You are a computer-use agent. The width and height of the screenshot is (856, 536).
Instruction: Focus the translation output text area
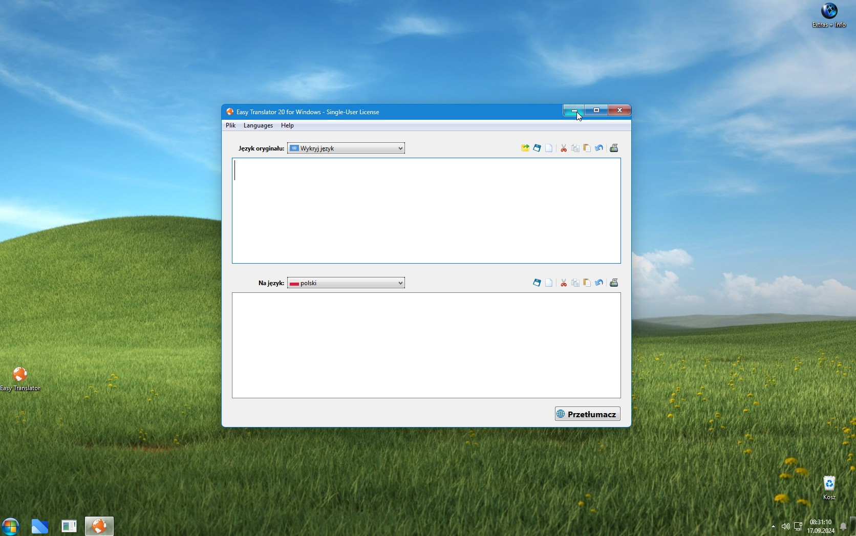[x=426, y=346]
